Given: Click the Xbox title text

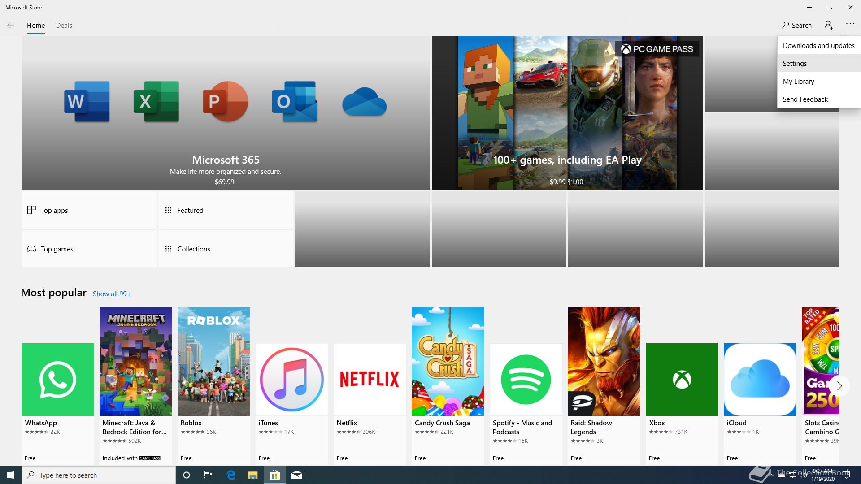Looking at the screenshot, I should tap(657, 423).
